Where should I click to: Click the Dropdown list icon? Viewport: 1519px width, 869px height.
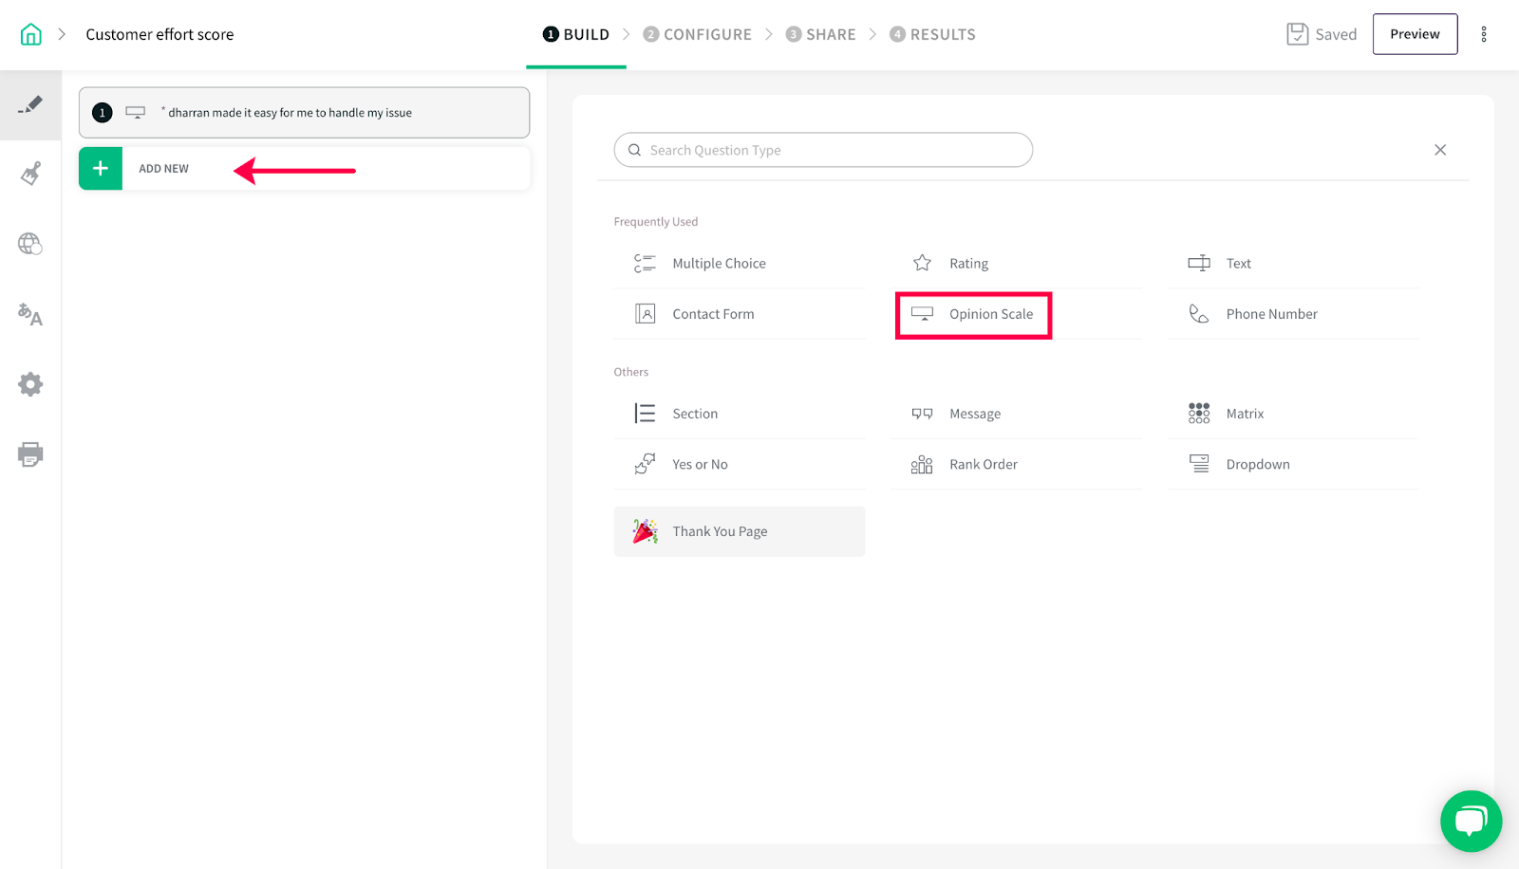pos(1199,464)
